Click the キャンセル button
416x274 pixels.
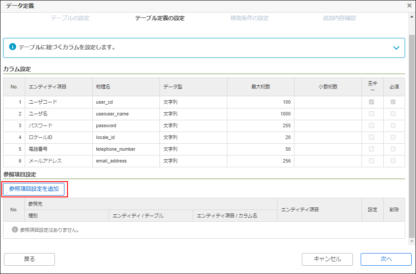pyautogui.click(x=327, y=259)
